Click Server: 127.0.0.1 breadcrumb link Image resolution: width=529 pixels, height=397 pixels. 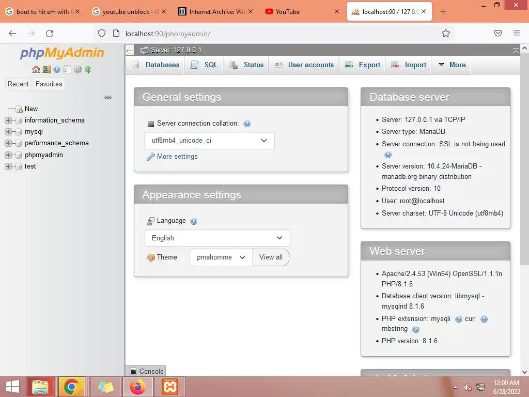(x=176, y=50)
